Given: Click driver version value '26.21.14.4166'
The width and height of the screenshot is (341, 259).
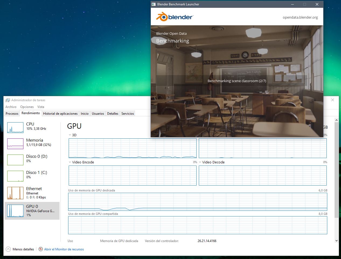Looking at the screenshot, I should [207, 241].
